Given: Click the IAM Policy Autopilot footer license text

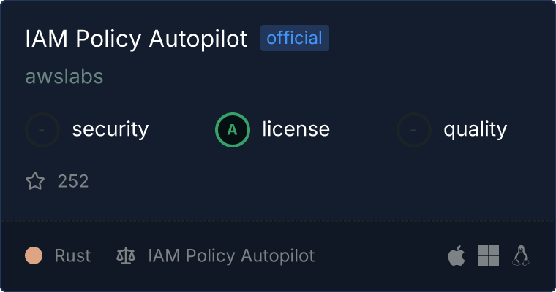Looking at the screenshot, I should (231, 255).
